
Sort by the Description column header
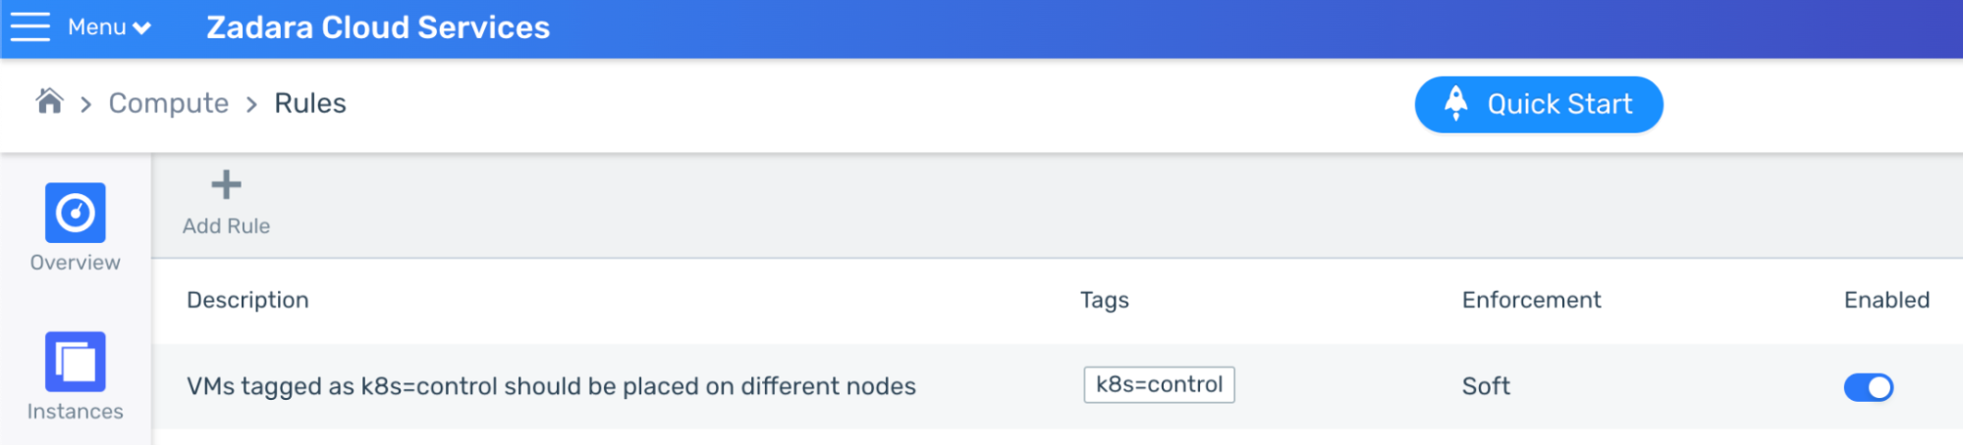point(247,300)
